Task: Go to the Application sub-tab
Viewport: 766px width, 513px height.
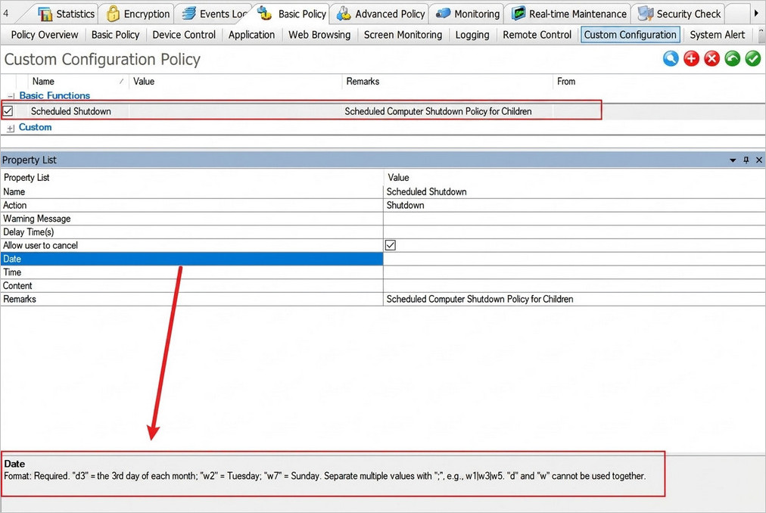Action: (251, 35)
